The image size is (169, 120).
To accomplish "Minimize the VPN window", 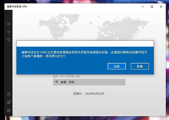I will click(x=143, y=7).
